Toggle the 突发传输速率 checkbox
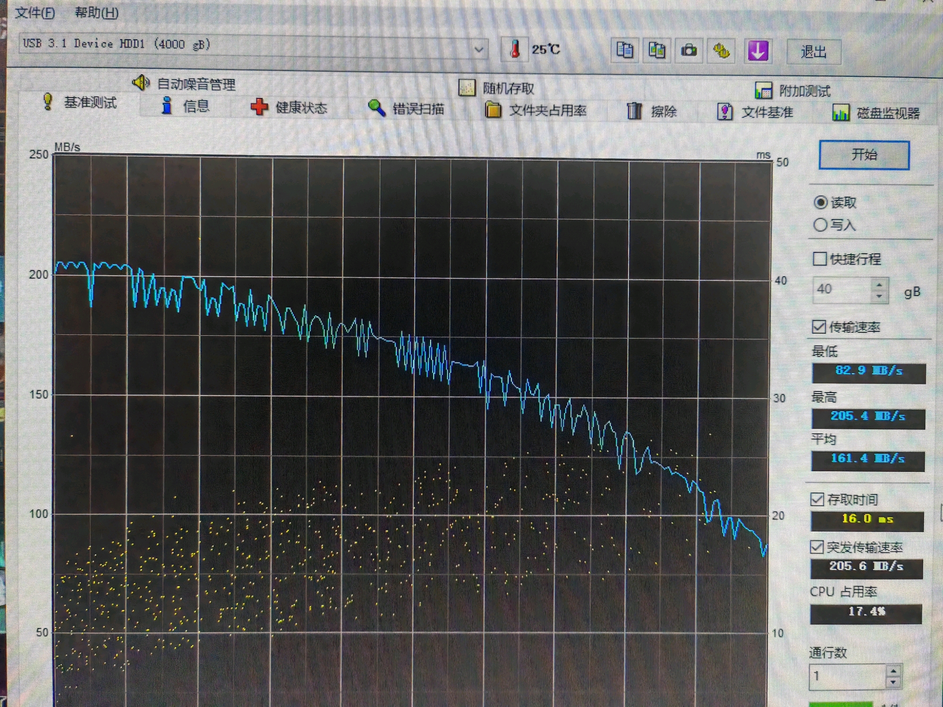 click(x=817, y=547)
